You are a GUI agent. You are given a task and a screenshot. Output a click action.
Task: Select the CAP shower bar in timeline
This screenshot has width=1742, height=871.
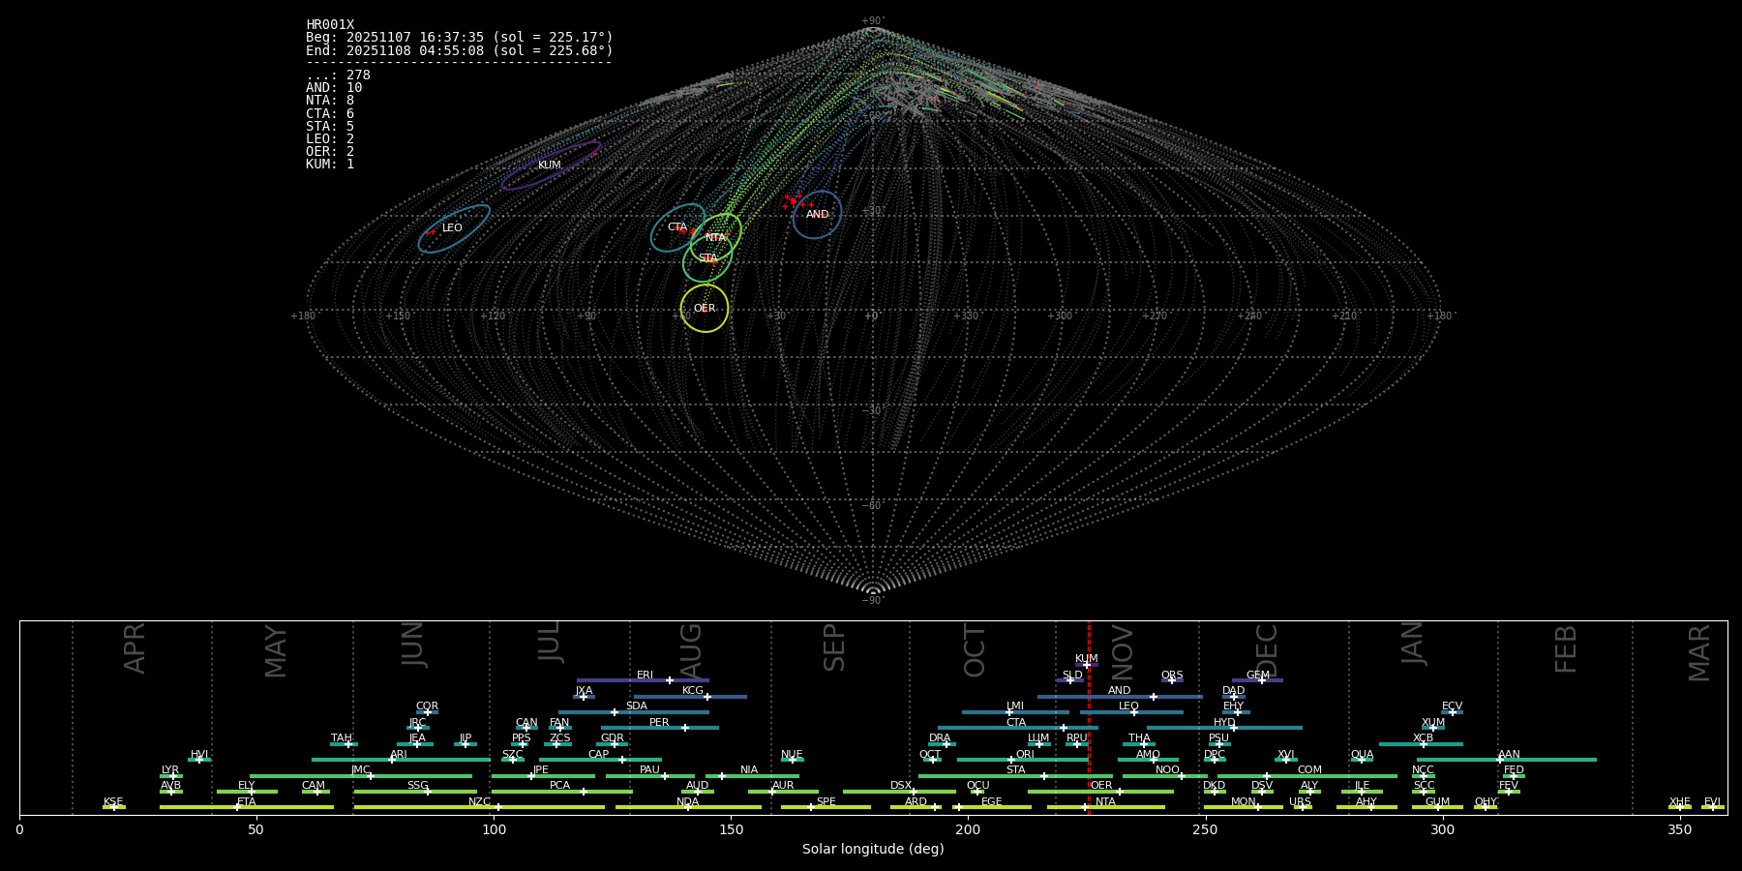600,760
